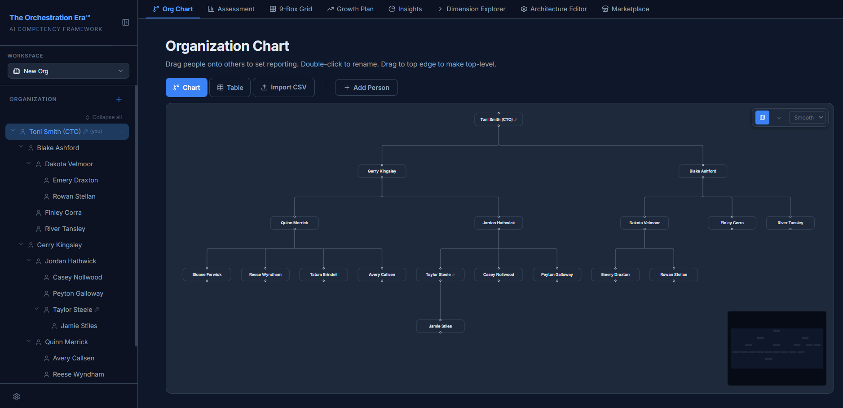Open the Marketplace store tab
Image resolution: width=843 pixels, height=408 pixels.
click(x=625, y=9)
